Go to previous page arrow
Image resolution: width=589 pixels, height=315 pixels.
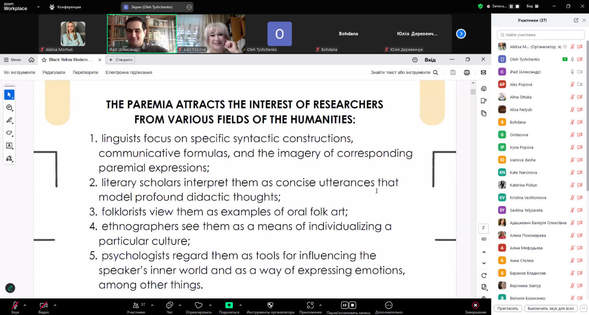point(484,252)
